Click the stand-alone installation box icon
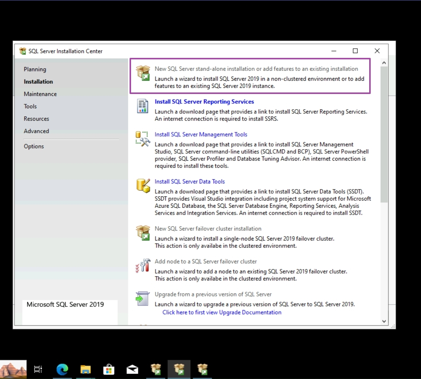Viewport: 421px width, 379px height. pos(143,73)
